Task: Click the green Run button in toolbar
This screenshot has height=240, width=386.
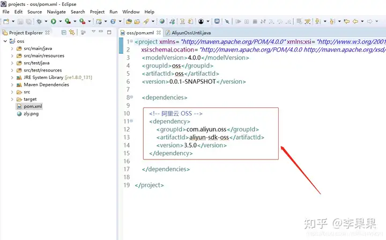Action: point(54,21)
